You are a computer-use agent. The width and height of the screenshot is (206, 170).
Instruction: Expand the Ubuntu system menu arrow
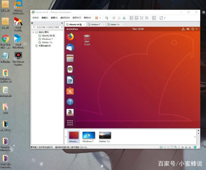point(197,29)
